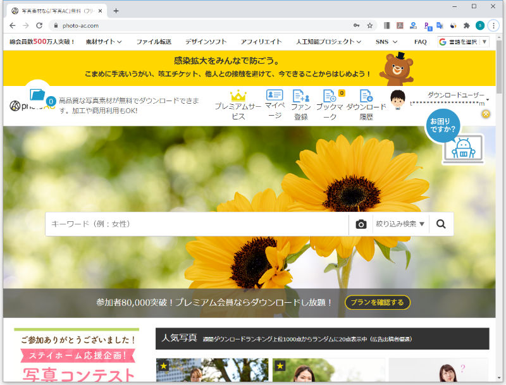506x385 pixels.
Task: Click the magnifying glass search button
Action: tap(441, 224)
